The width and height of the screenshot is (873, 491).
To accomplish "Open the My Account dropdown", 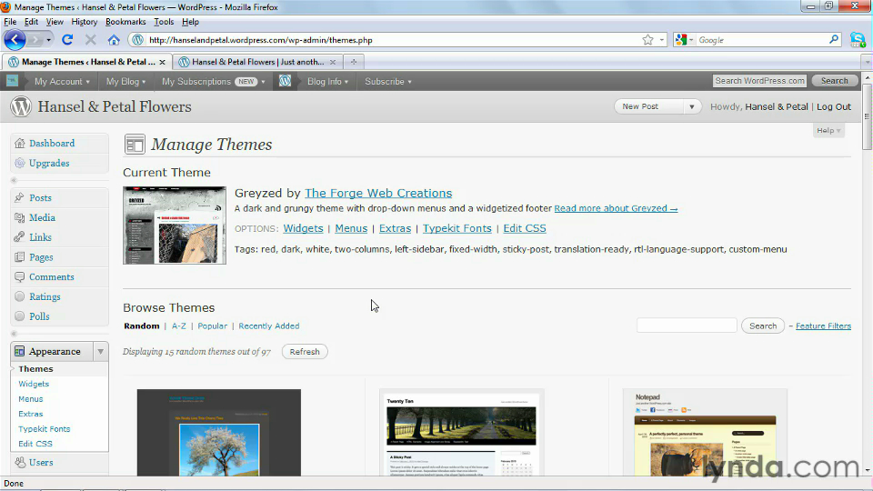I will point(62,81).
